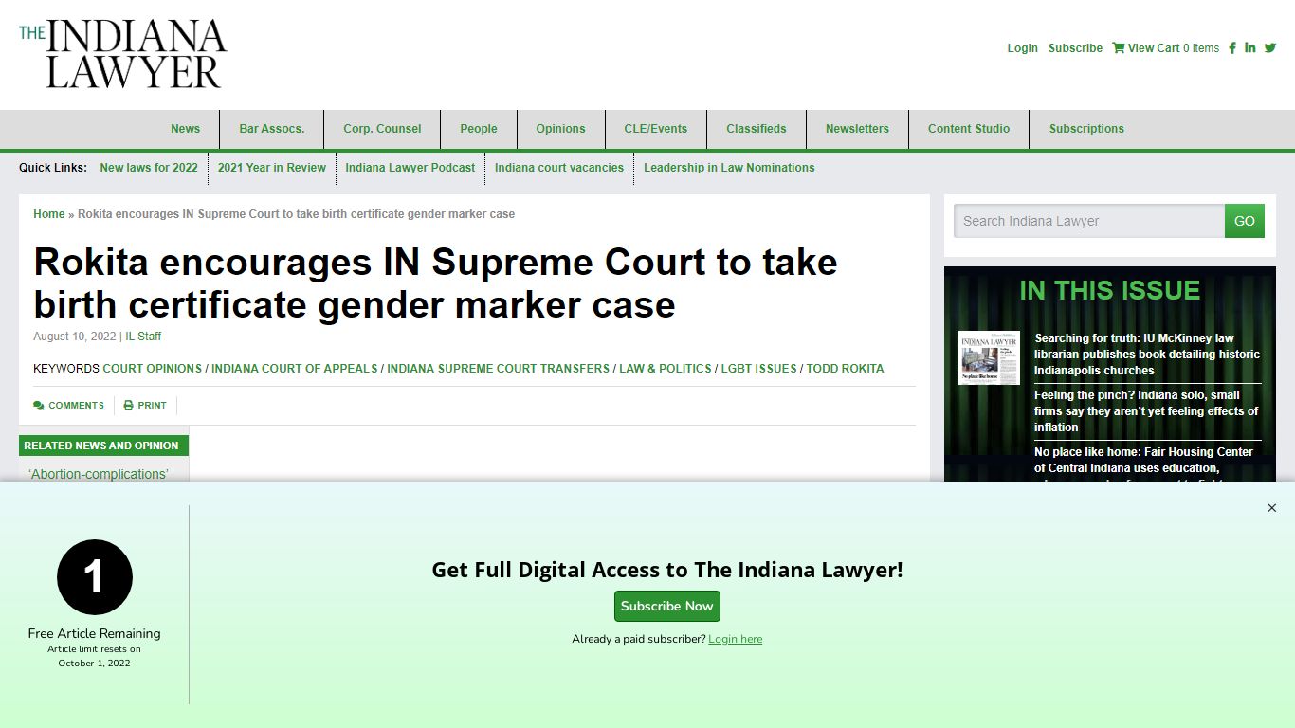Open Feeling the pinch inflation article

(x=1147, y=411)
